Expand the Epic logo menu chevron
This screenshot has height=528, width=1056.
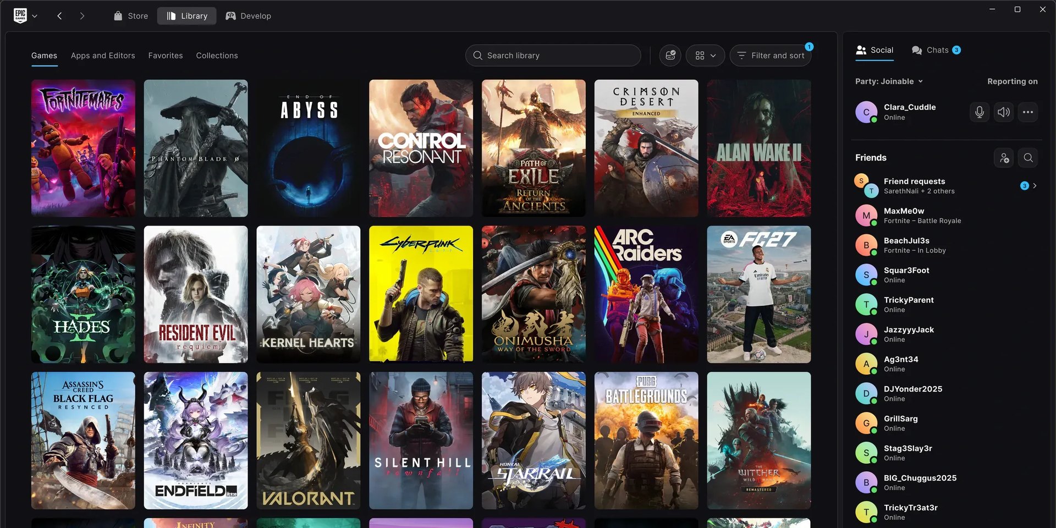(35, 16)
